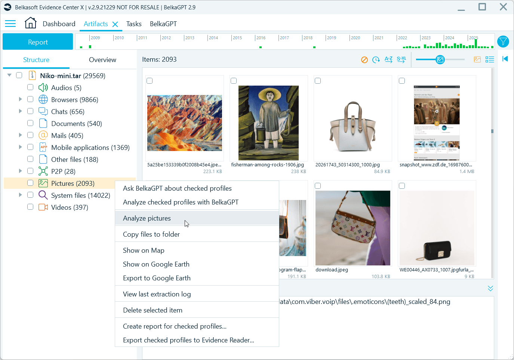Check the Niko-mini.tar root checkbox
The height and width of the screenshot is (360, 514).
19,75
